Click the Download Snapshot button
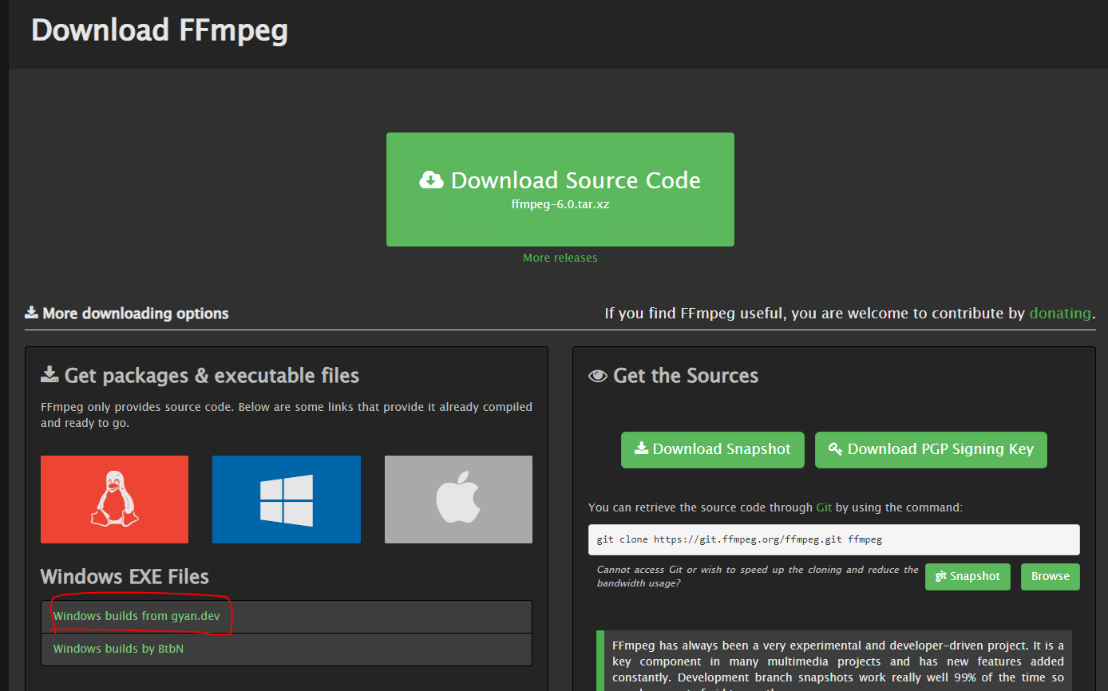Viewport: 1108px width, 691px height. coord(713,449)
